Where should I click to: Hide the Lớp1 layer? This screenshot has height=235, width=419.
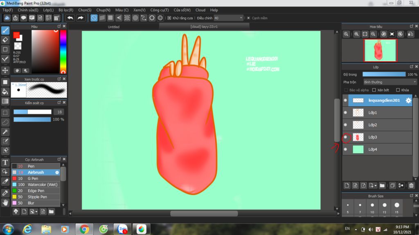pyautogui.click(x=345, y=113)
